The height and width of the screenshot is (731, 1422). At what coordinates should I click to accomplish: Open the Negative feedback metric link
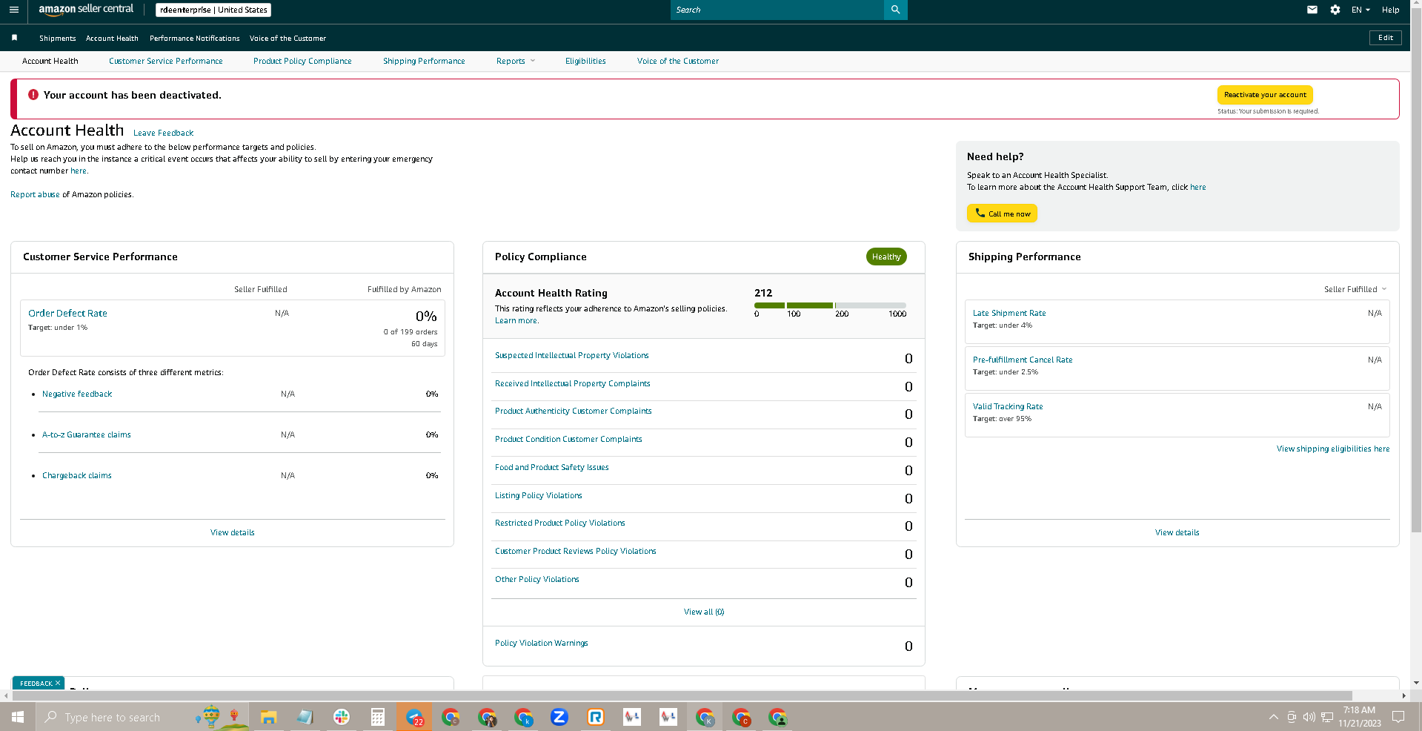77,394
